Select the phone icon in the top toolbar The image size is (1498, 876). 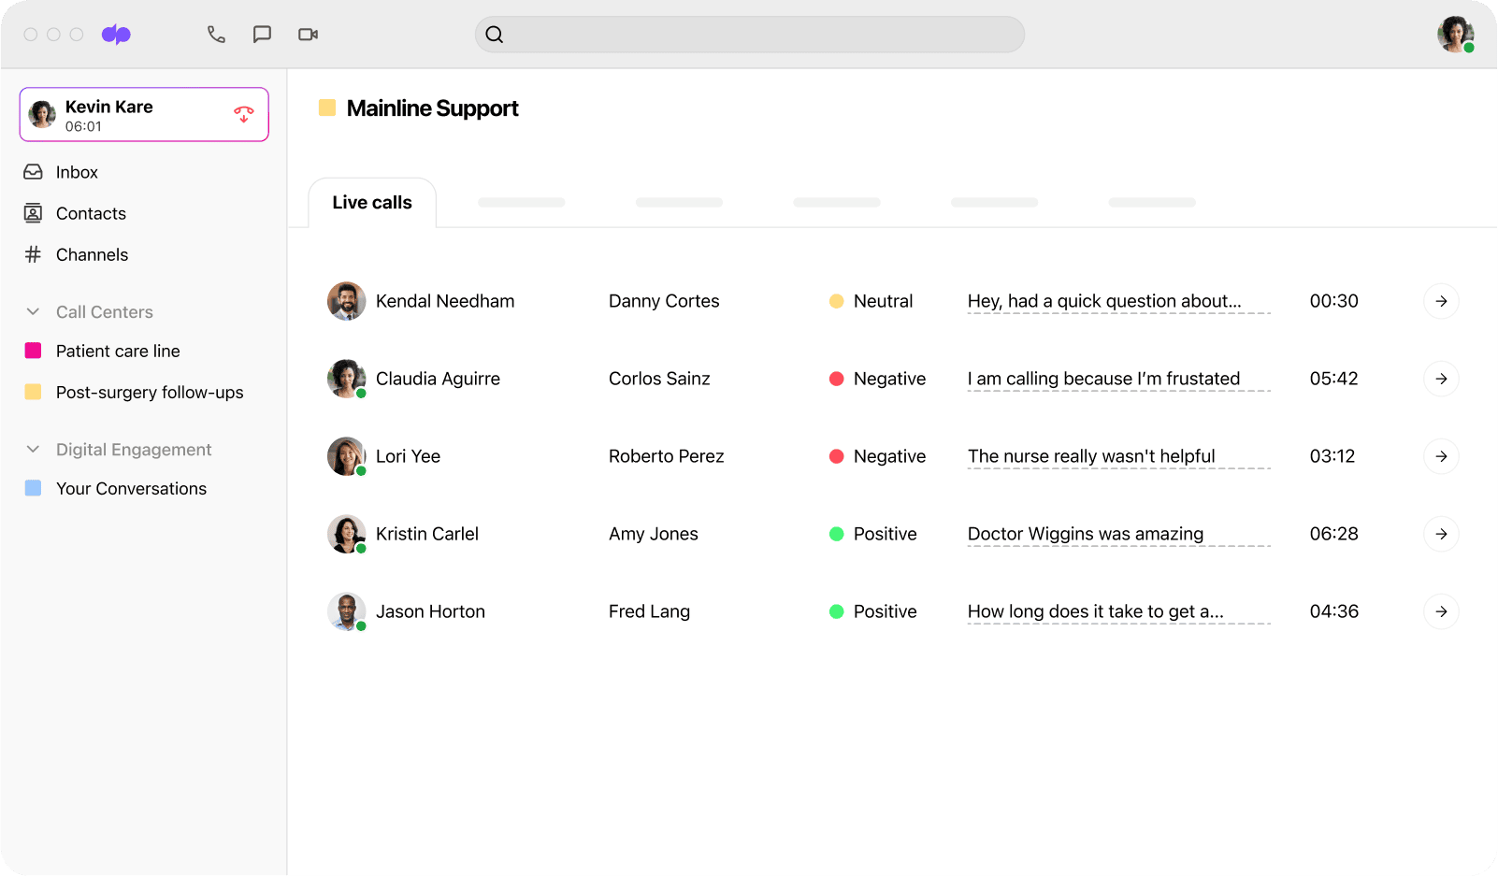coord(216,34)
